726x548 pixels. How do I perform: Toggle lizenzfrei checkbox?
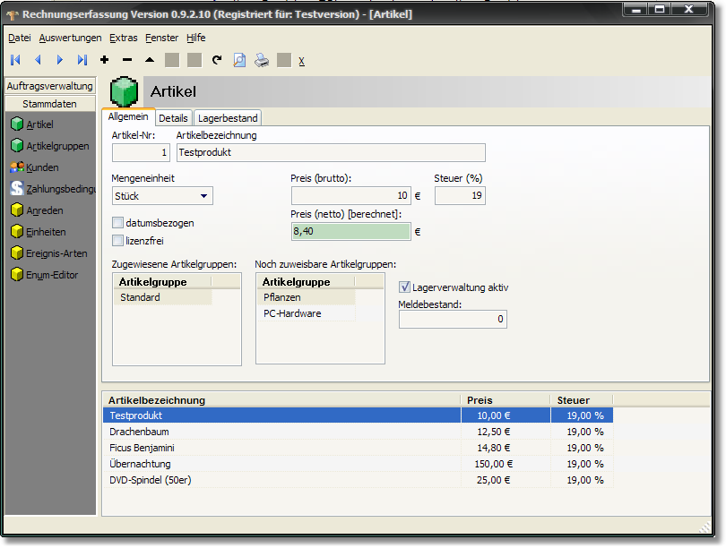tap(117, 241)
